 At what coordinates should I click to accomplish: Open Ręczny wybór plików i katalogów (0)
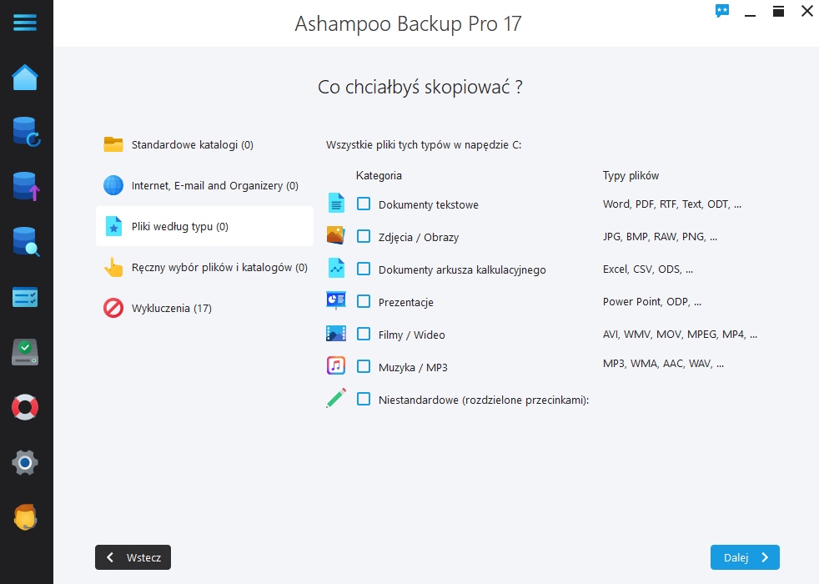click(x=204, y=267)
